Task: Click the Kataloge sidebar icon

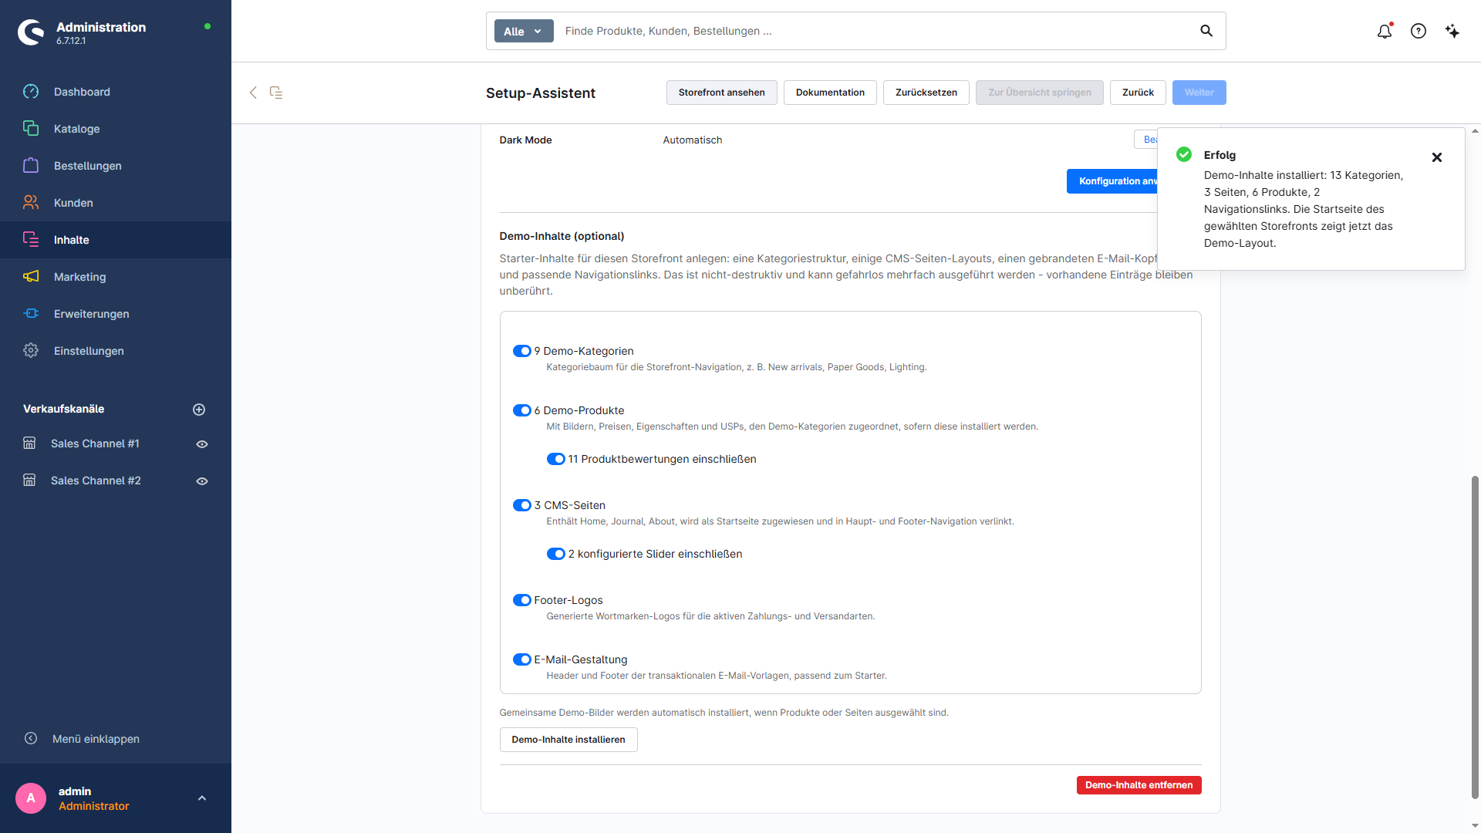Action: coord(31,129)
